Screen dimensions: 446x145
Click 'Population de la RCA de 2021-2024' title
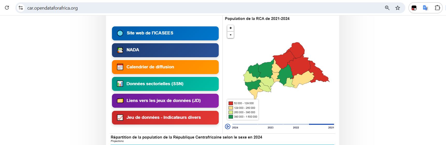(257, 19)
